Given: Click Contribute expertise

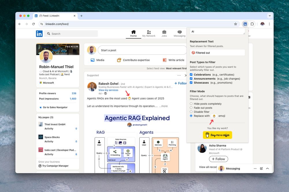Looking at the screenshot, I should point(134,60).
